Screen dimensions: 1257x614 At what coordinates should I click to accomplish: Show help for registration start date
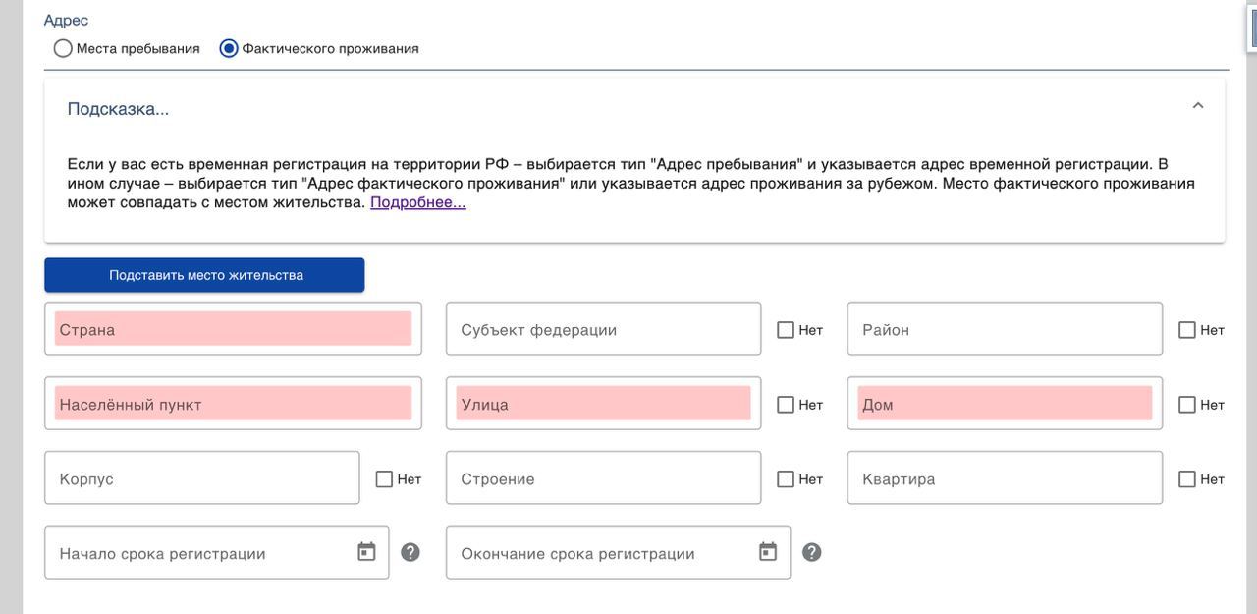coord(410,552)
